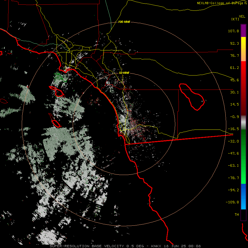Click the 14.5 velocity scale value
The image size is (248, 248).
[x=234, y=104]
